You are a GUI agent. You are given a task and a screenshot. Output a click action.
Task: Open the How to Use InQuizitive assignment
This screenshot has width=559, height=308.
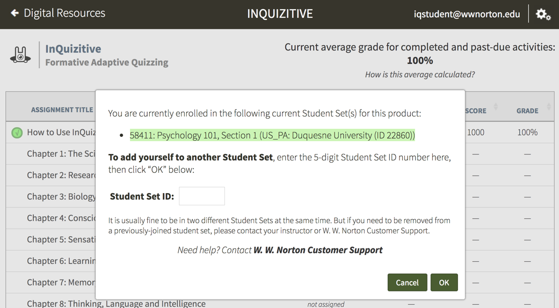click(x=61, y=133)
